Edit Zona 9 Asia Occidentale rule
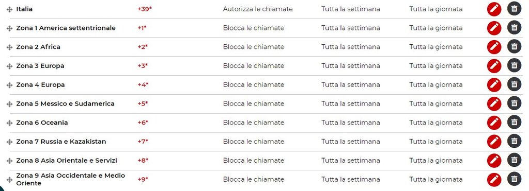529x191 pixels. click(494, 179)
